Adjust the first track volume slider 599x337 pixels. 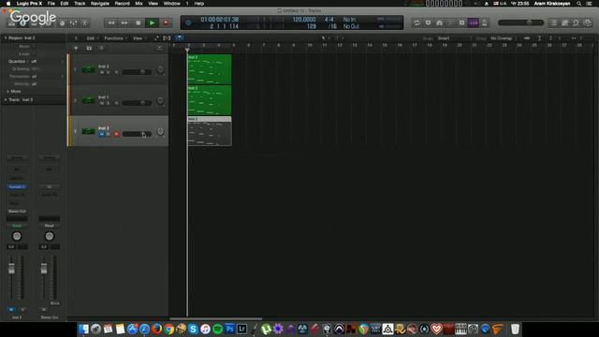137,72
